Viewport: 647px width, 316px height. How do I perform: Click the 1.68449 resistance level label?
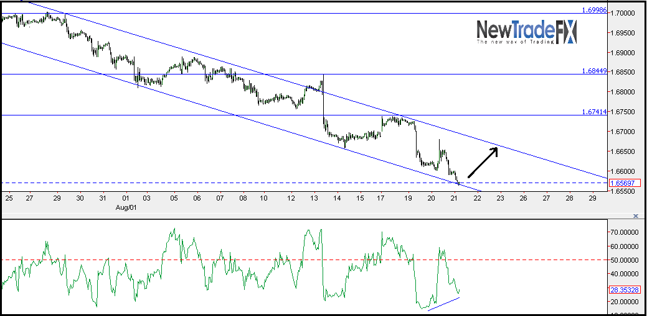594,71
